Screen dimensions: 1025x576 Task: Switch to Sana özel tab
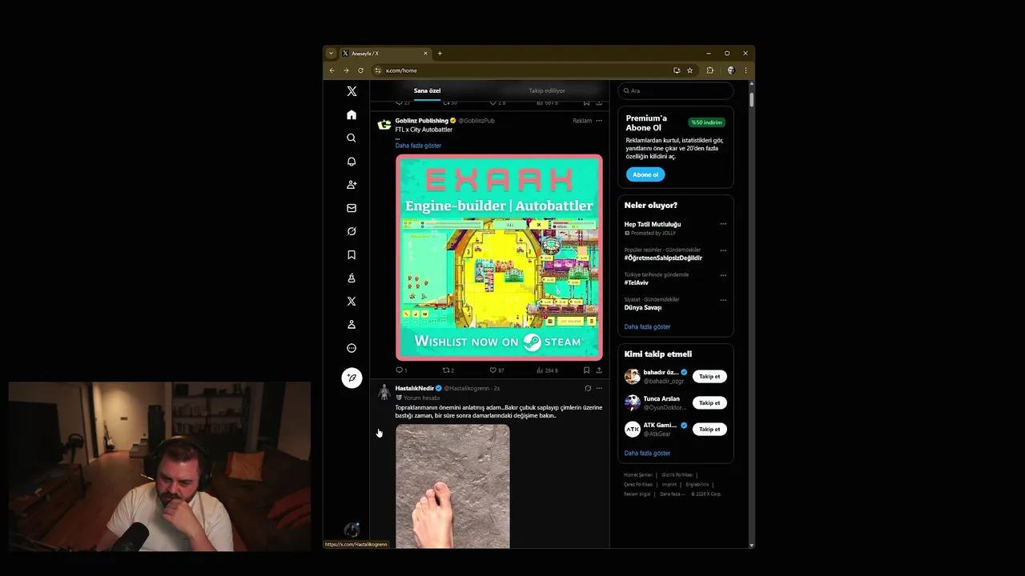(x=427, y=90)
